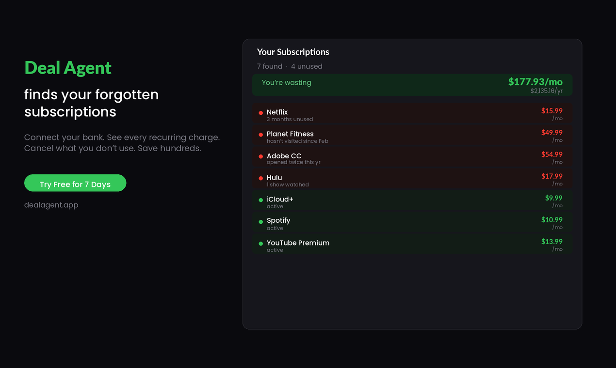
Task: Click the Spotify active subscription row
Action: click(412, 223)
